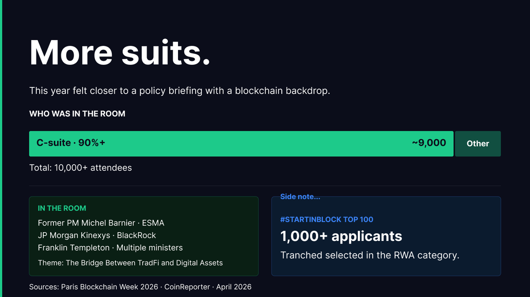Viewport: 530px width, 297px height.
Task: Click the Theme line about TradFi bridge
Action: [130, 263]
